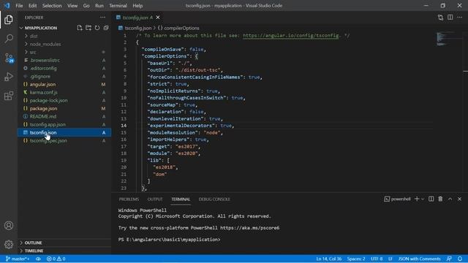This screenshot has width=468, height=263.
Task: Open the Accounts menu icon
Action: [9, 226]
